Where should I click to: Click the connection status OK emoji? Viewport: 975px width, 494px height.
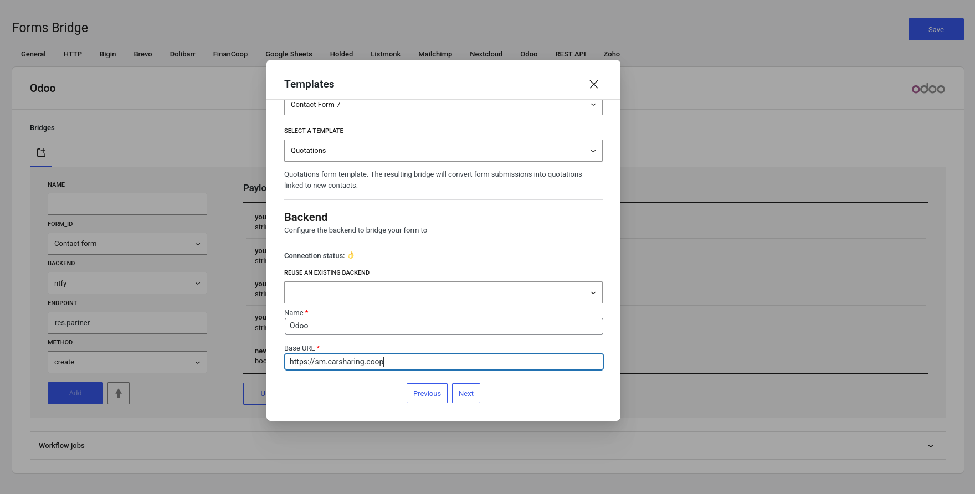351,255
